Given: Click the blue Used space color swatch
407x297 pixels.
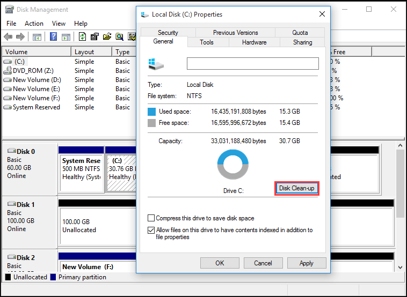Looking at the screenshot, I should 151,112.
